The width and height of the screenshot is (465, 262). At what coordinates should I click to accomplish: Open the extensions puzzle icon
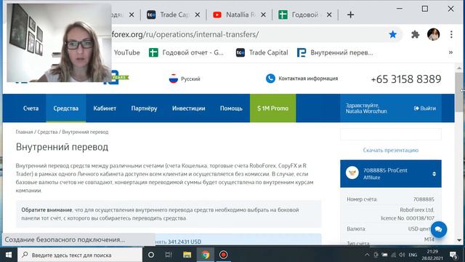click(x=415, y=34)
